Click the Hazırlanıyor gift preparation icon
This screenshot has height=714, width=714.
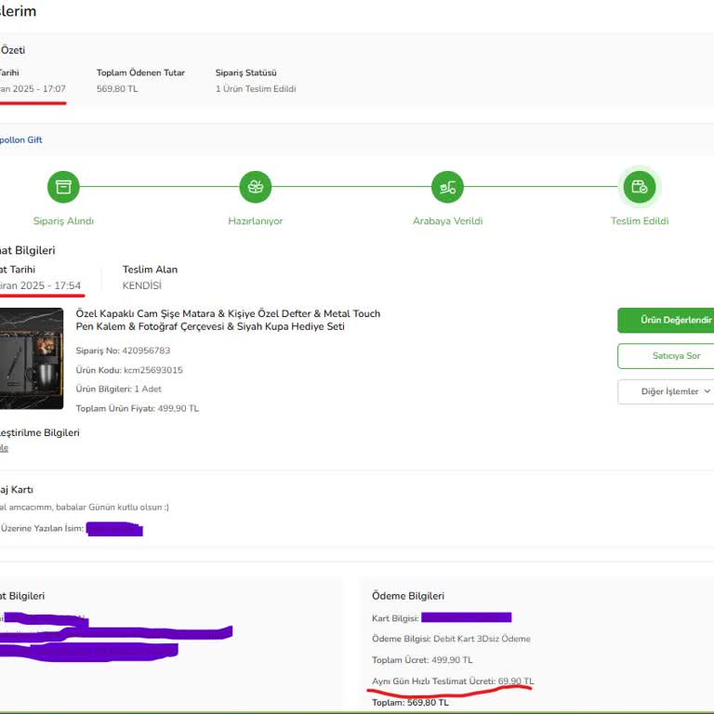coord(255,187)
